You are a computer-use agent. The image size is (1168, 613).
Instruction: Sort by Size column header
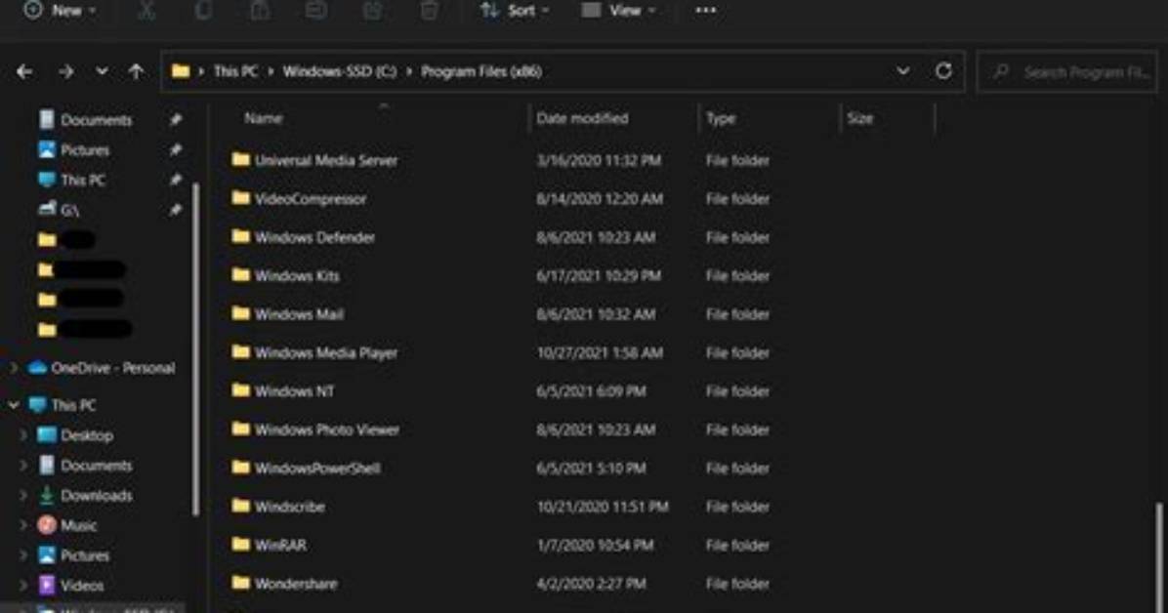859,118
